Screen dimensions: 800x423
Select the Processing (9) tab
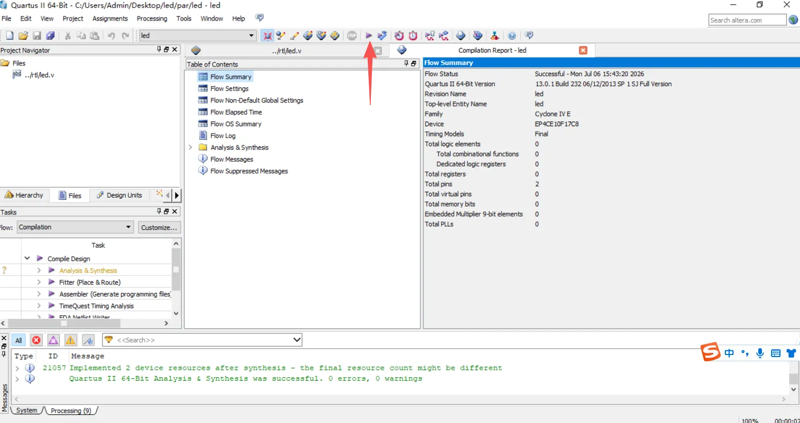coord(71,411)
